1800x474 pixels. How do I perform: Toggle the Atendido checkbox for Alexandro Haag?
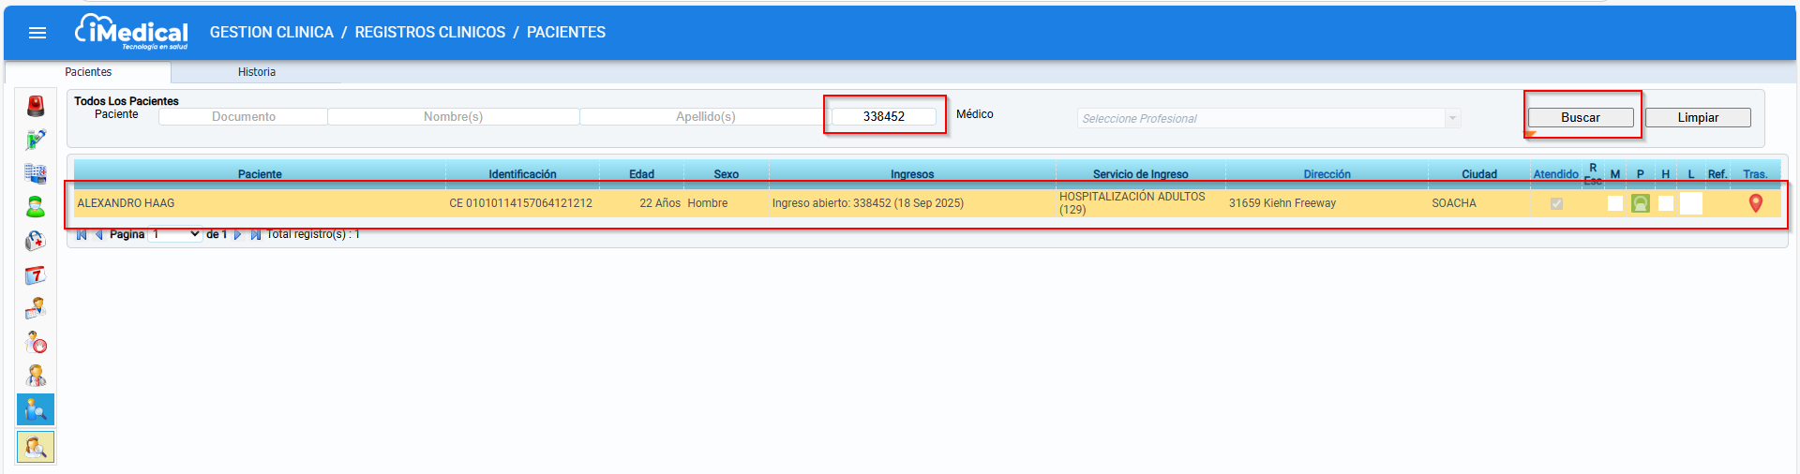1556,203
